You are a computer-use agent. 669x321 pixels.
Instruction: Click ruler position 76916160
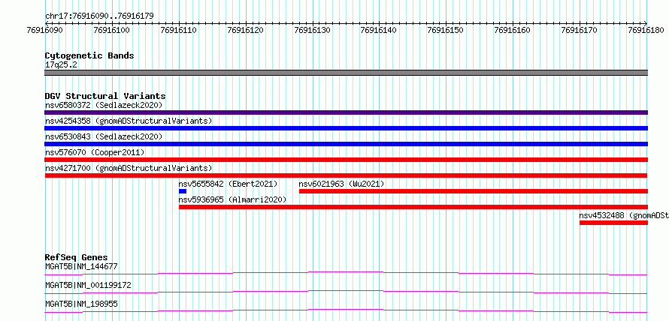click(x=513, y=30)
